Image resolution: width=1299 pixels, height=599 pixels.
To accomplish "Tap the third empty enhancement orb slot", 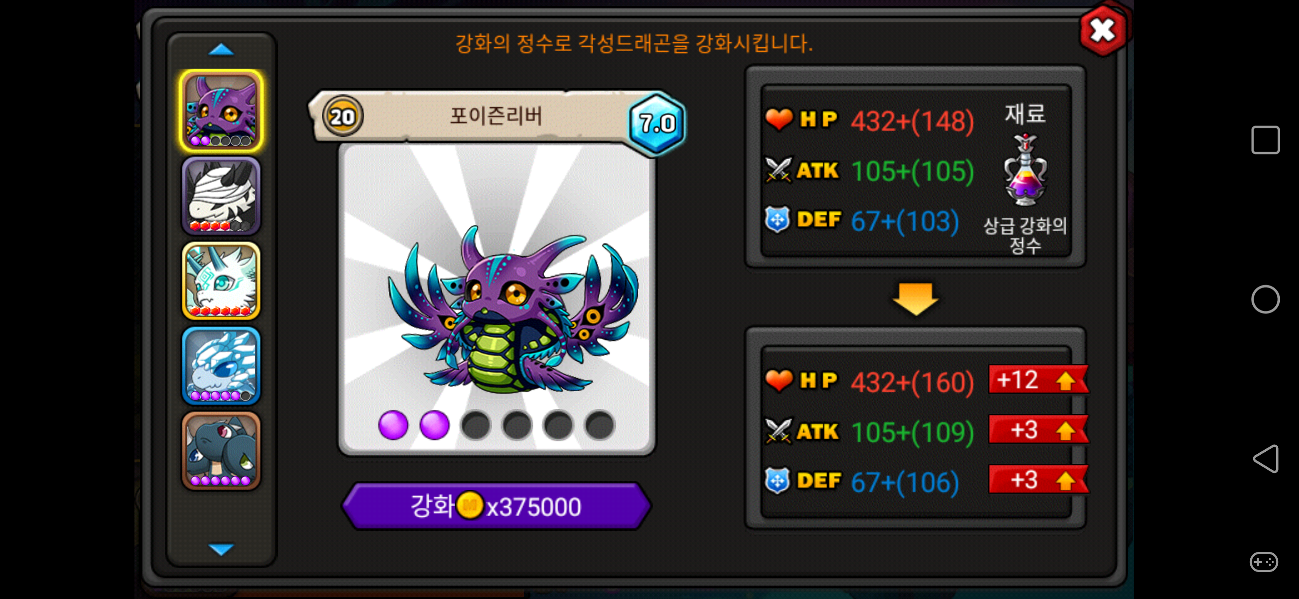I will pos(475,425).
